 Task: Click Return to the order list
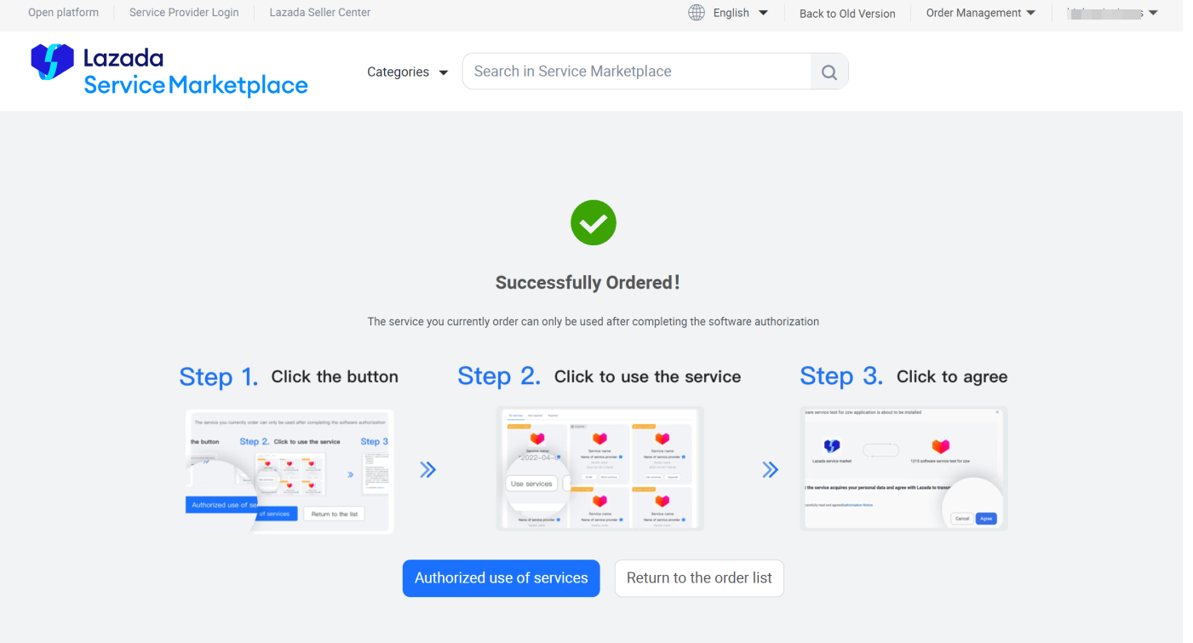pyautogui.click(x=699, y=578)
